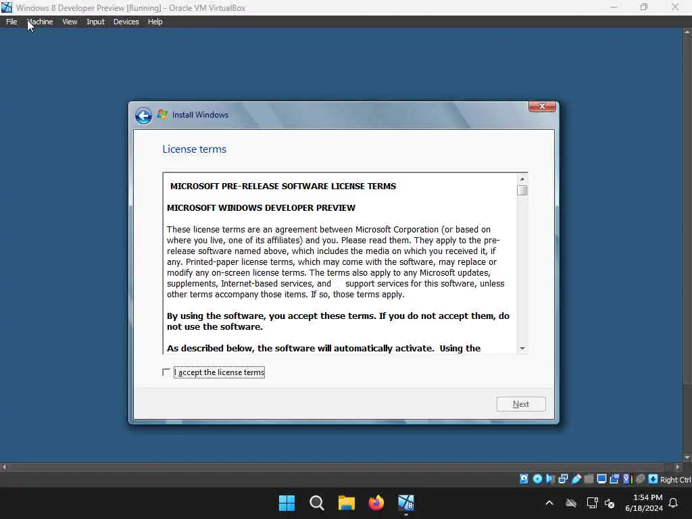Click the VM window vertical scroll down arrow

(x=687, y=458)
